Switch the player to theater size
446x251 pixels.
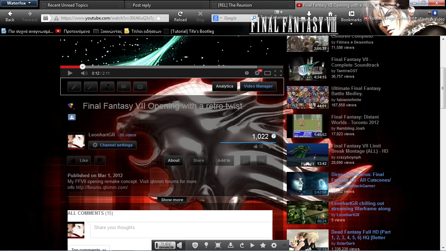(268, 73)
